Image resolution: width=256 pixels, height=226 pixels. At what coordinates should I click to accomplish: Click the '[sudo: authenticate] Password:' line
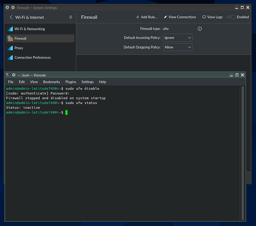(38, 93)
